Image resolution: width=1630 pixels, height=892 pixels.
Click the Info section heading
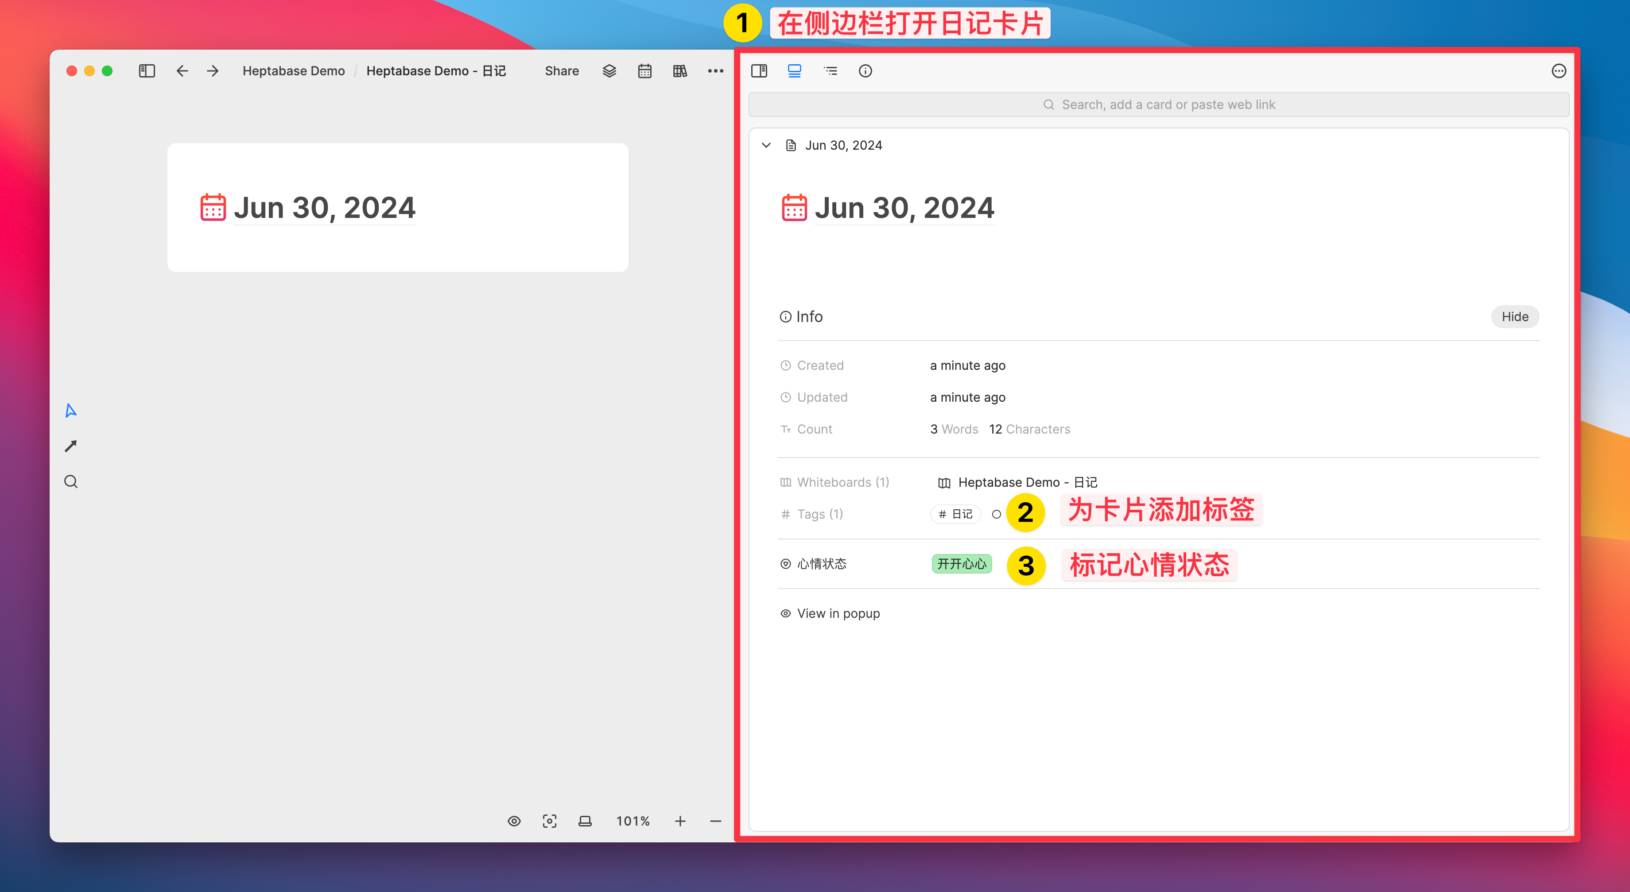point(802,317)
